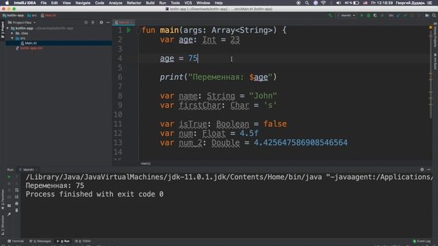Open the Edit menu
Screen dimensions: 438x246
click(x=54, y=3)
